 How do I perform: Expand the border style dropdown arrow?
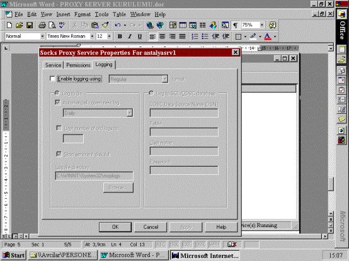point(245,36)
